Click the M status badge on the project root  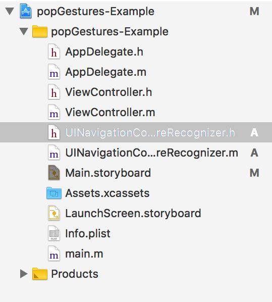254,12
